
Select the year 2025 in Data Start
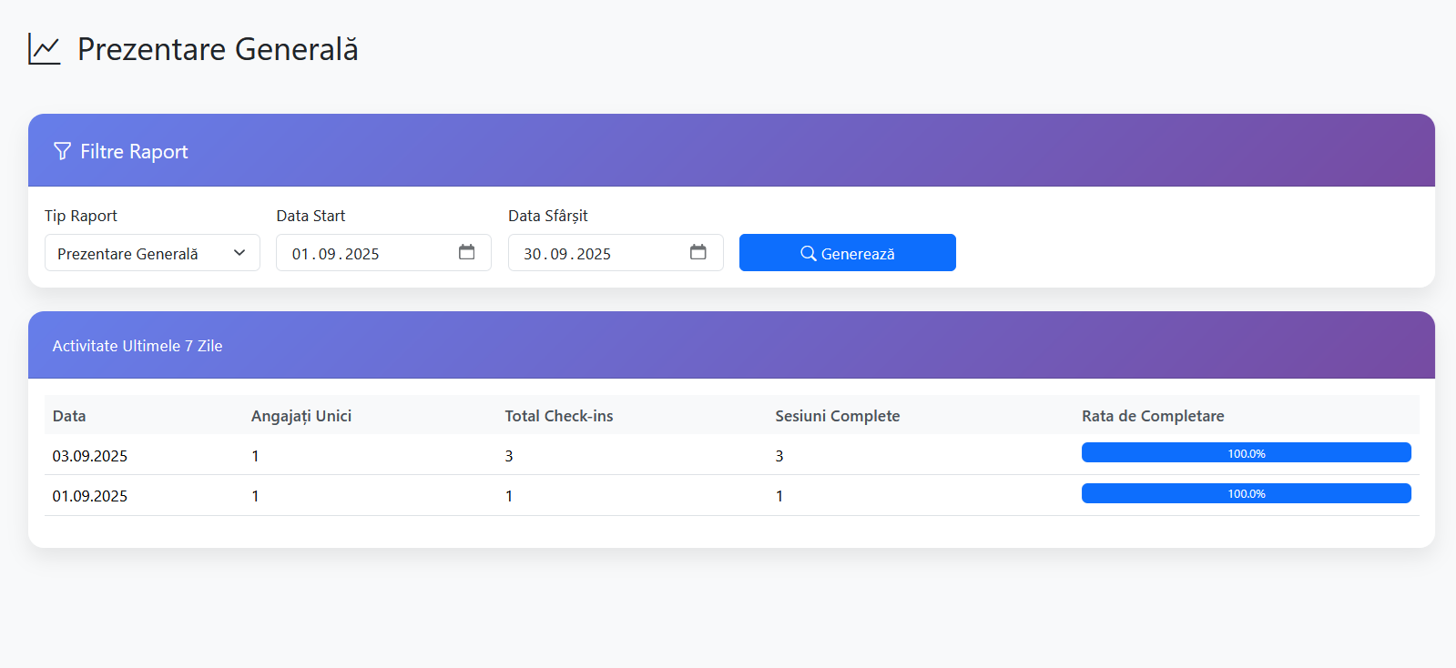pos(361,254)
